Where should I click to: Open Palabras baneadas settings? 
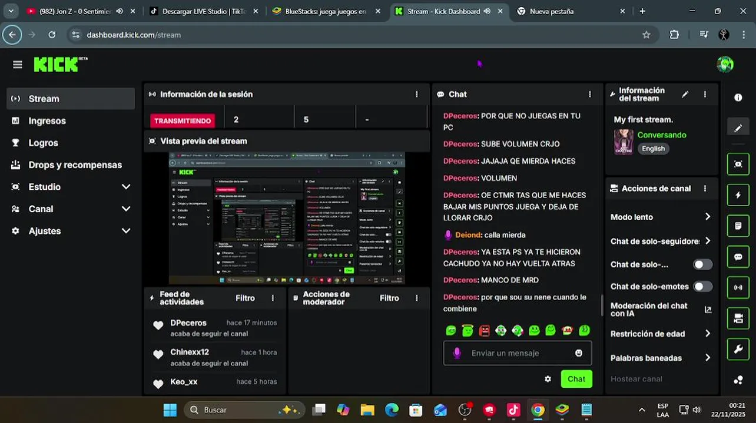[661, 358]
